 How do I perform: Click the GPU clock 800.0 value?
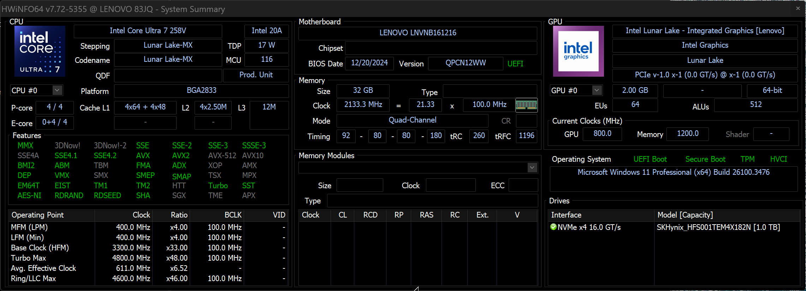pyautogui.click(x=602, y=133)
